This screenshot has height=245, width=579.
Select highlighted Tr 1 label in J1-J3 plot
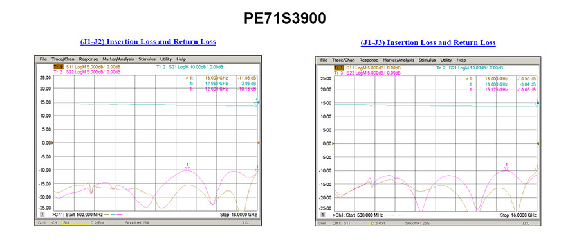point(338,68)
